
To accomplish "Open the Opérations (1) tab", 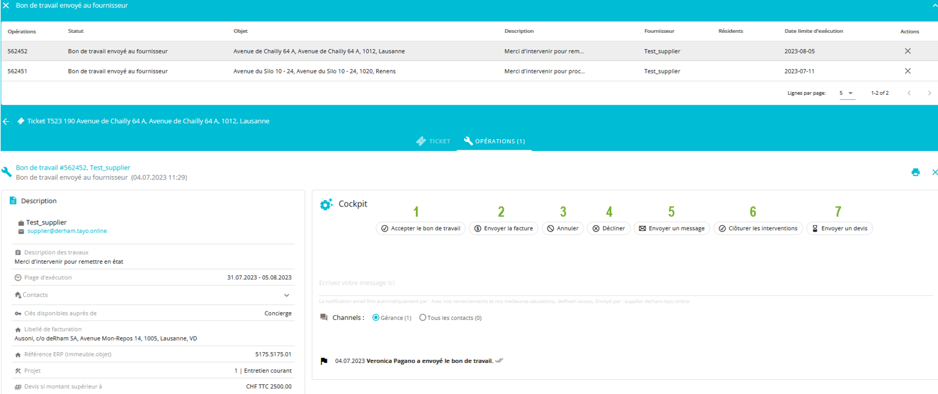I will 494,141.
